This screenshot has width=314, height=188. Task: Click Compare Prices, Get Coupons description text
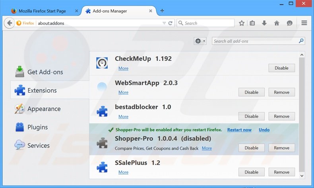tap(157, 148)
